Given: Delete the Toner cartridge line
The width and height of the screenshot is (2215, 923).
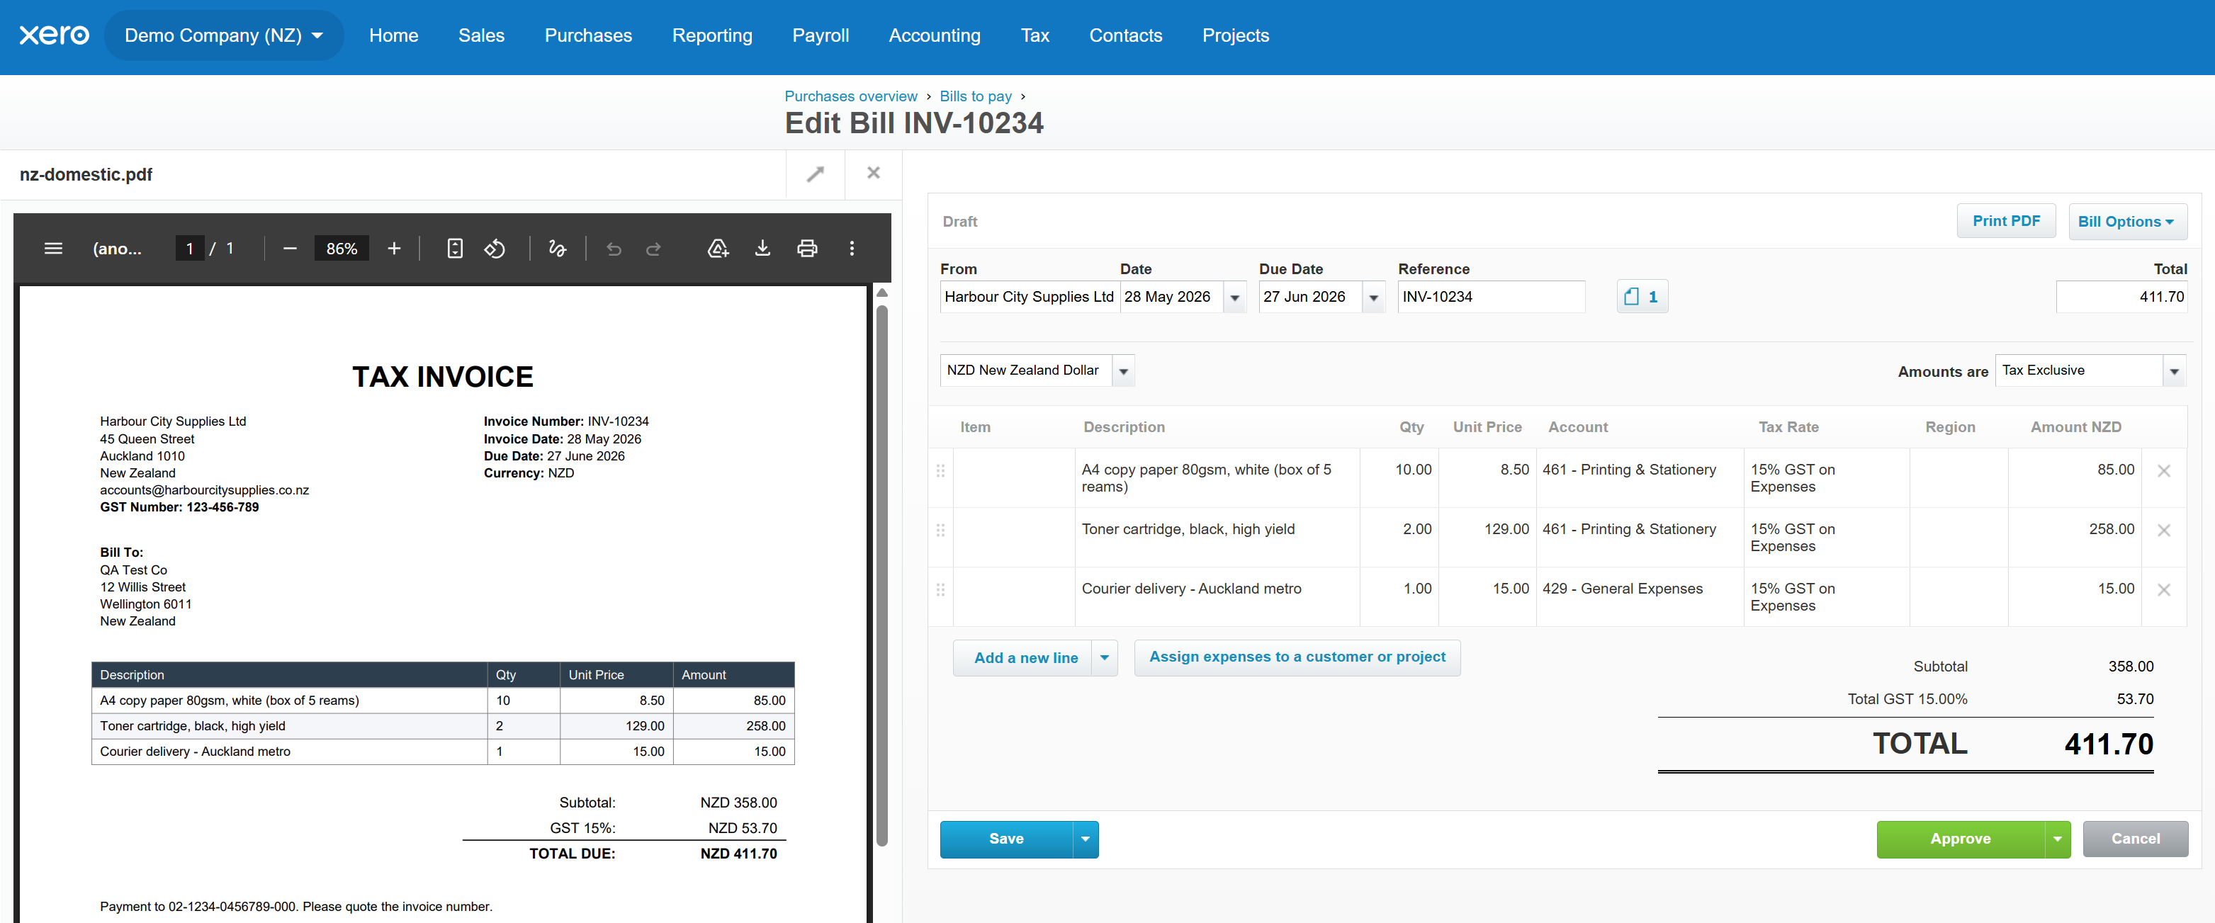Looking at the screenshot, I should click(x=2163, y=529).
